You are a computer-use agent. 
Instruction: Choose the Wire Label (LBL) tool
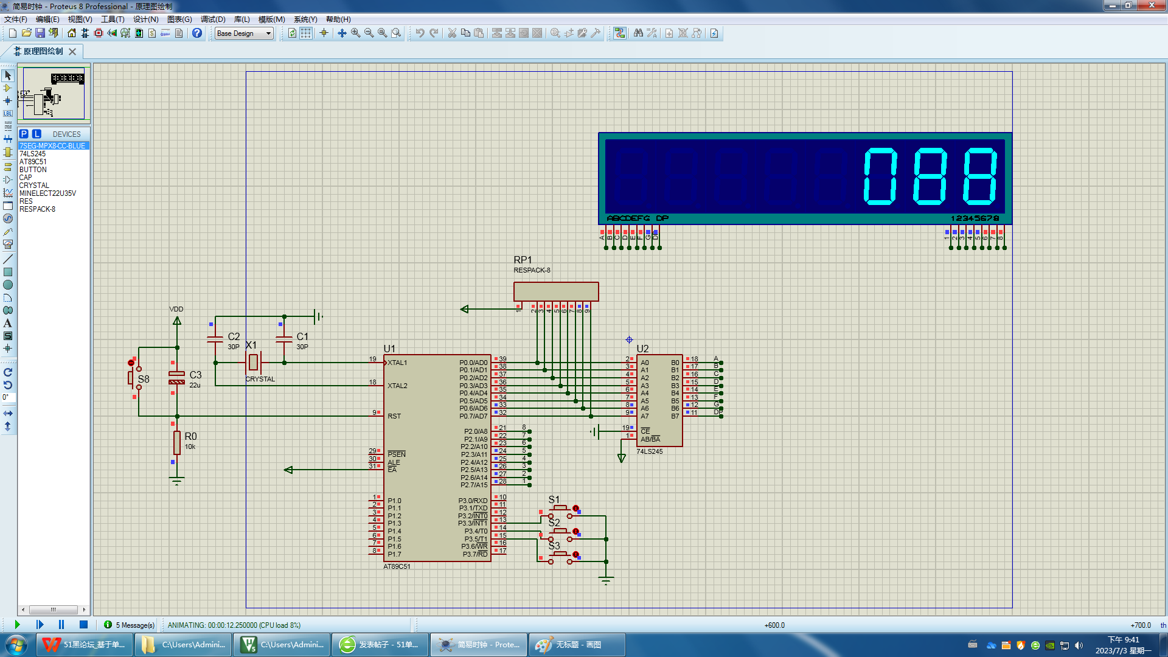click(x=8, y=114)
